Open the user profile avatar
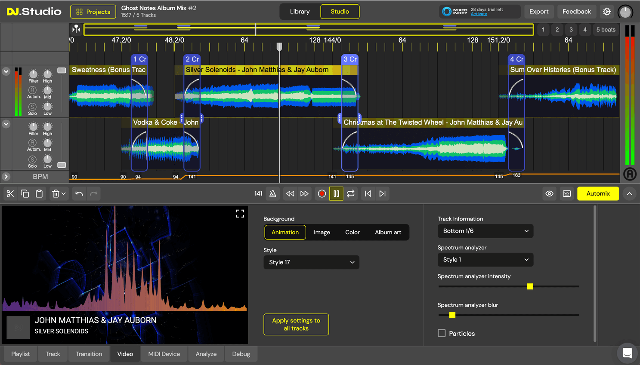 625,12
